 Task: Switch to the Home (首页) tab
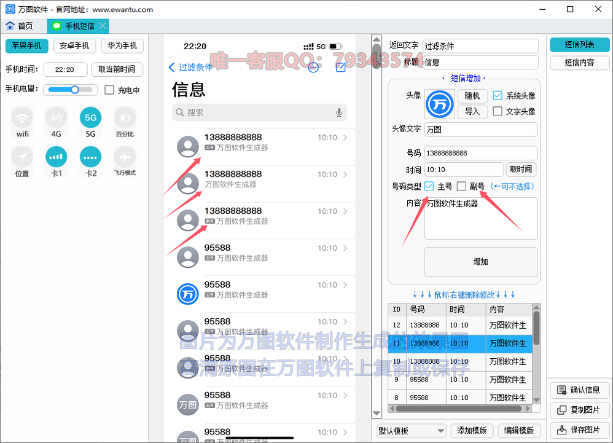(x=20, y=26)
